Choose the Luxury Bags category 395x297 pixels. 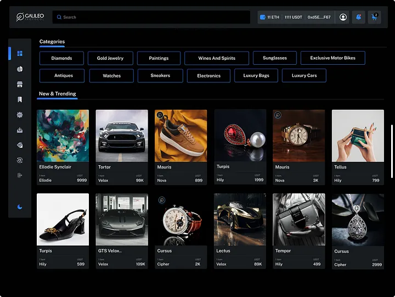256,75
